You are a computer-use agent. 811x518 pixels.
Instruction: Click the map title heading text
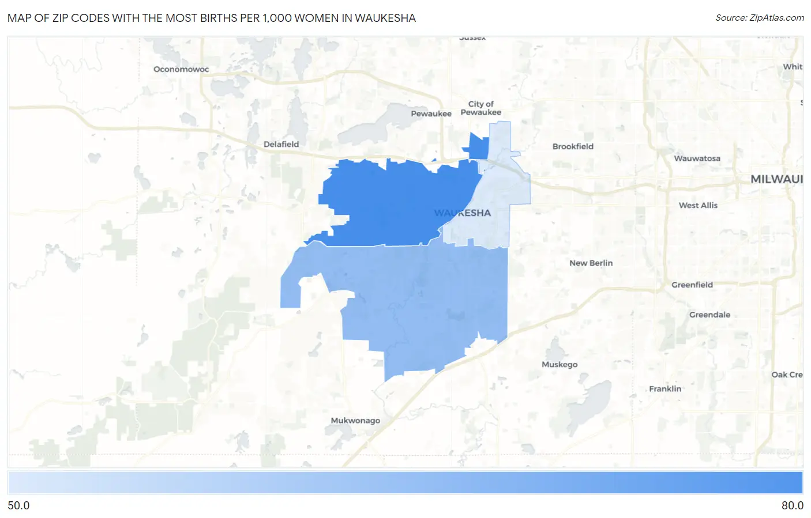tap(212, 18)
